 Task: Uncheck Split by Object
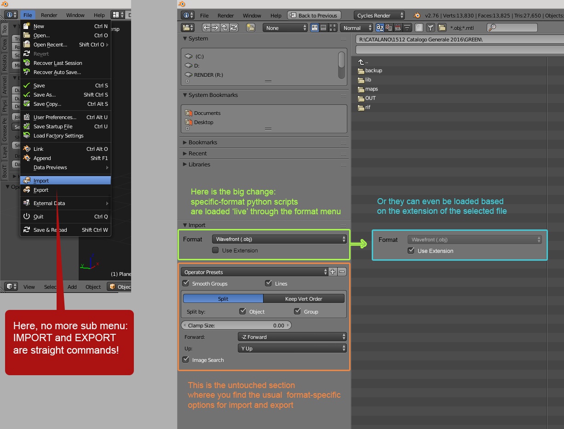(x=242, y=311)
